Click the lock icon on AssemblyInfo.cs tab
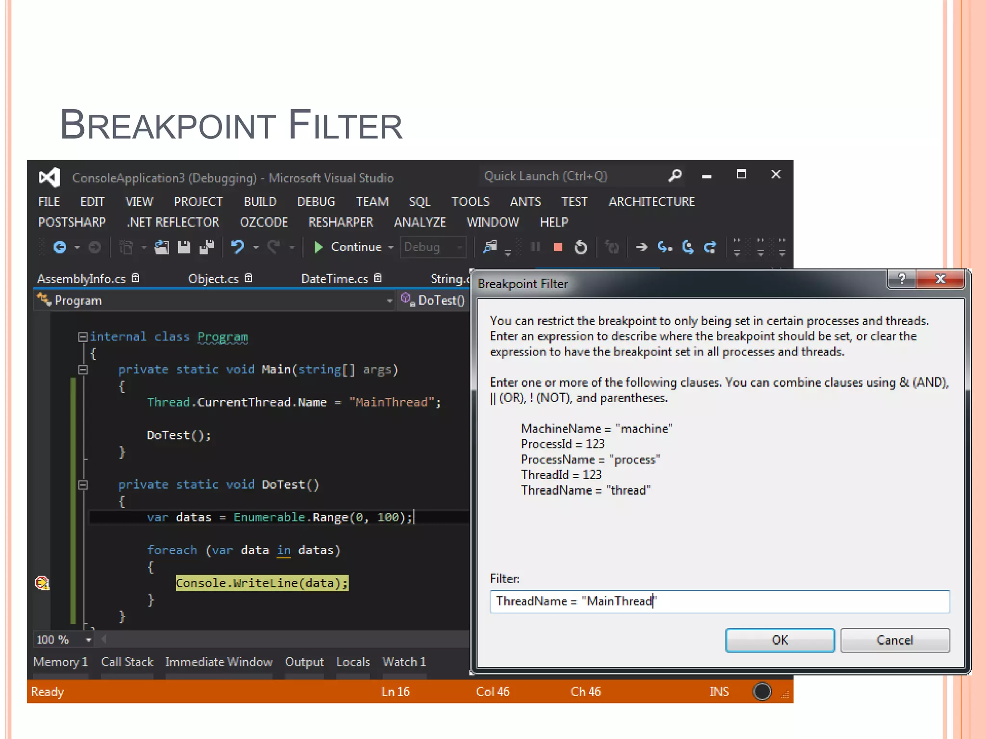Image resolution: width=986 pixels, height=739 pixels. [136, 278]
